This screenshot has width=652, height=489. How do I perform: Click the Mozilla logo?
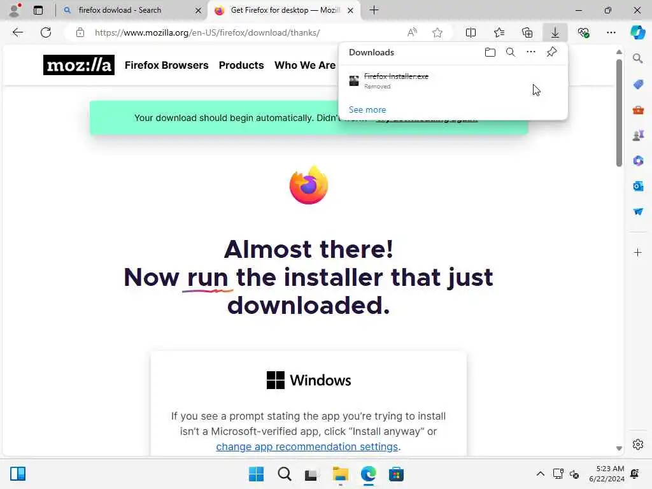[x=78, y=65]
